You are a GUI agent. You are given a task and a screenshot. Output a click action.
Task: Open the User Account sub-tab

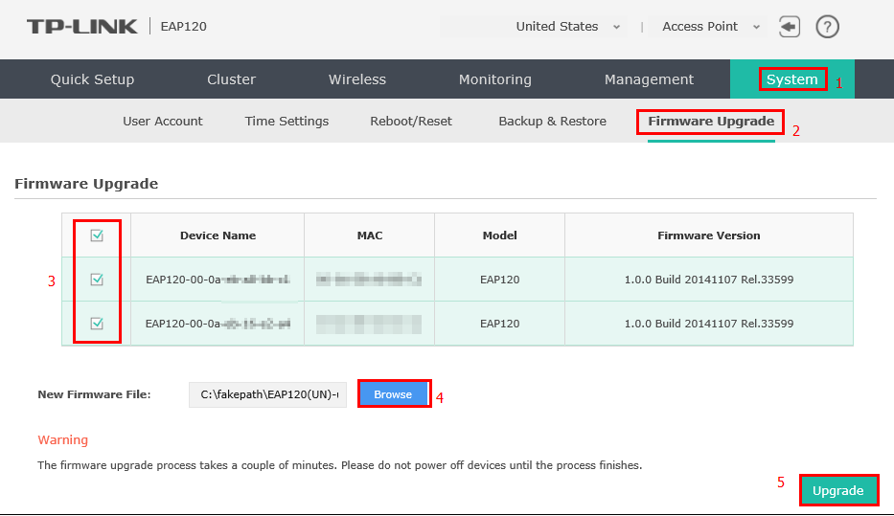163,122
